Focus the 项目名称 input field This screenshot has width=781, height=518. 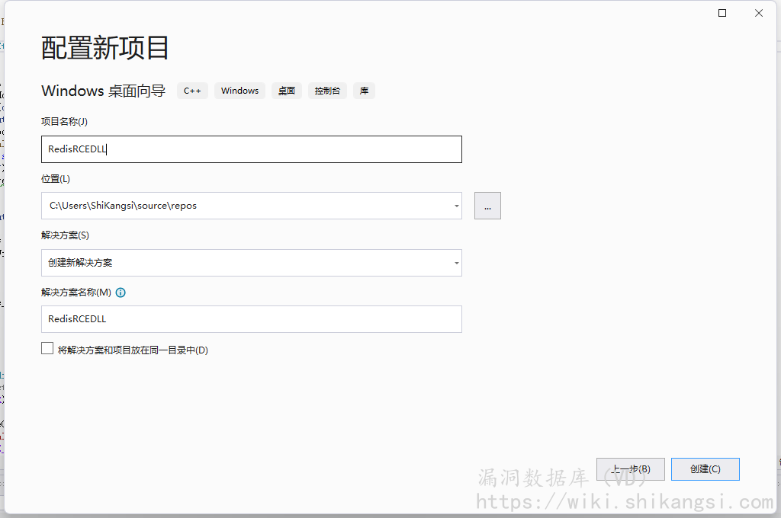tap(251, 149)
